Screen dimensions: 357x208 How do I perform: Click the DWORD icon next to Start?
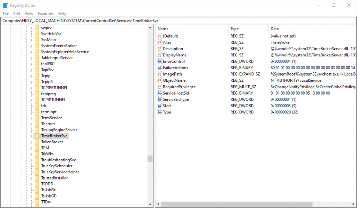click(x=159, y=106)
